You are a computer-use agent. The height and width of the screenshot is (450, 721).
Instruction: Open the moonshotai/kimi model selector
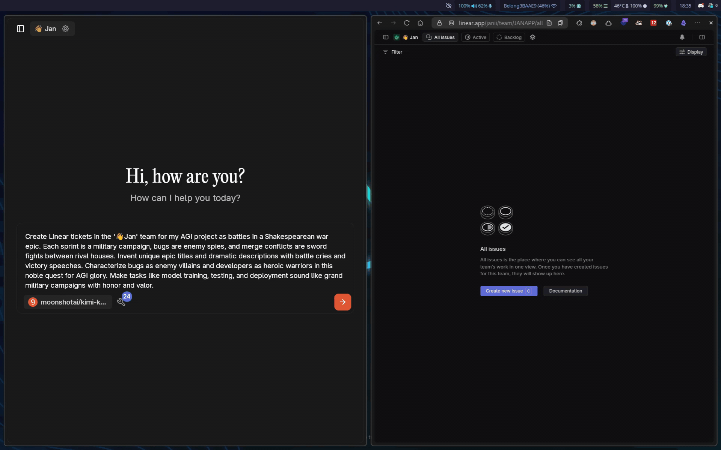pyautogui.click(x=68, y=302)
